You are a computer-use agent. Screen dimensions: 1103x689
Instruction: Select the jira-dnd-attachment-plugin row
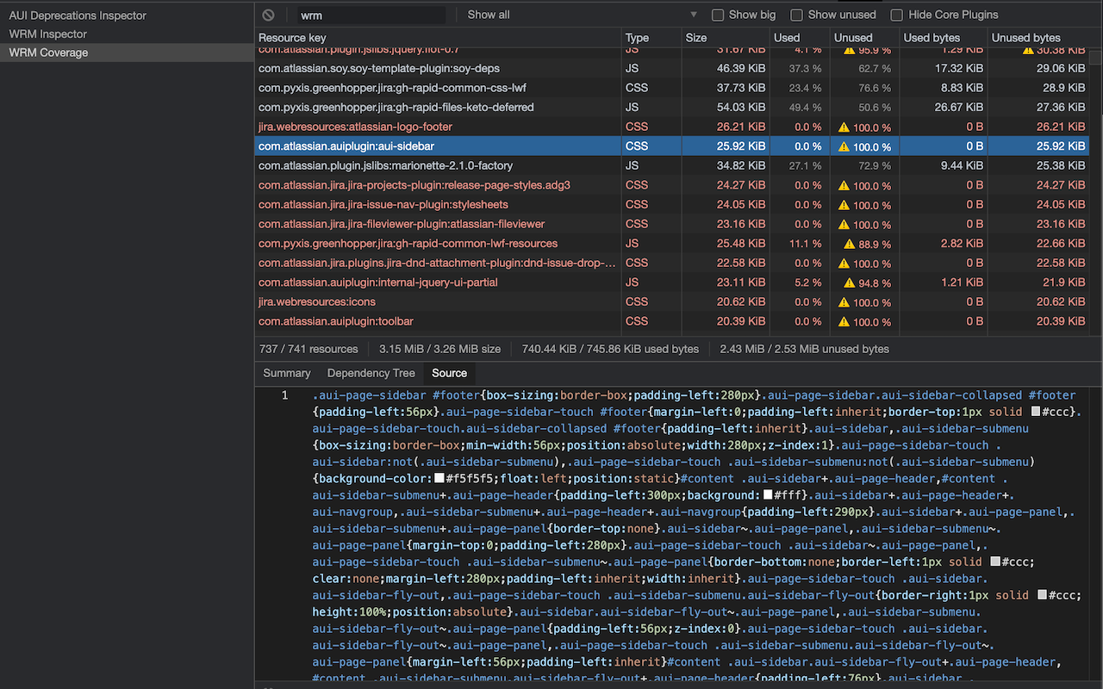point(672,263)
